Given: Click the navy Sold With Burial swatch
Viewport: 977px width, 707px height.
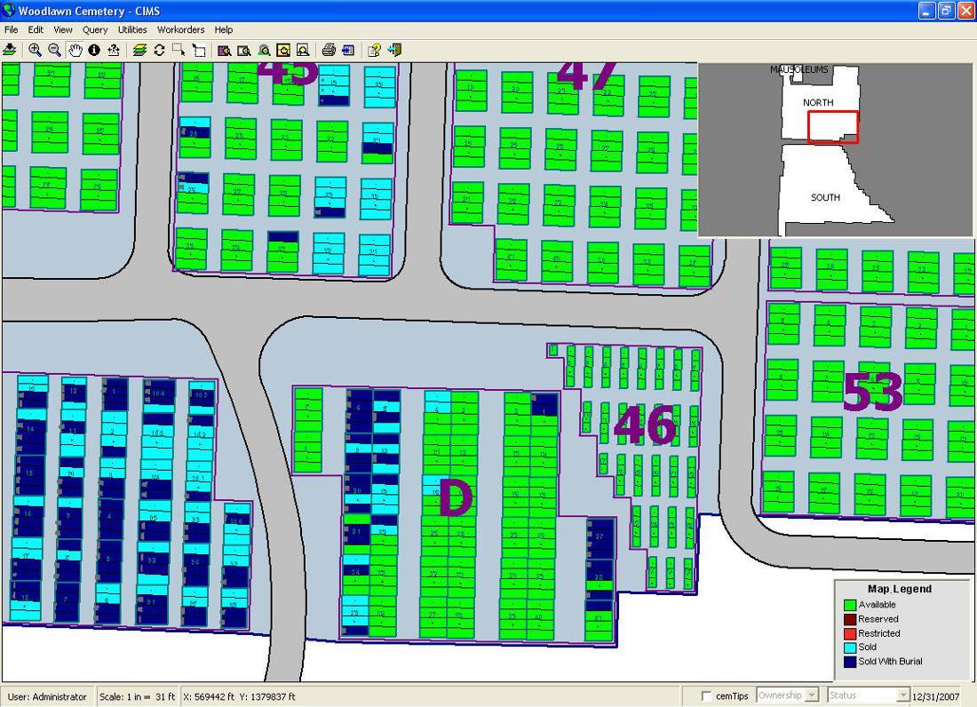Looking at the screenshot, I should pos(849,662).
